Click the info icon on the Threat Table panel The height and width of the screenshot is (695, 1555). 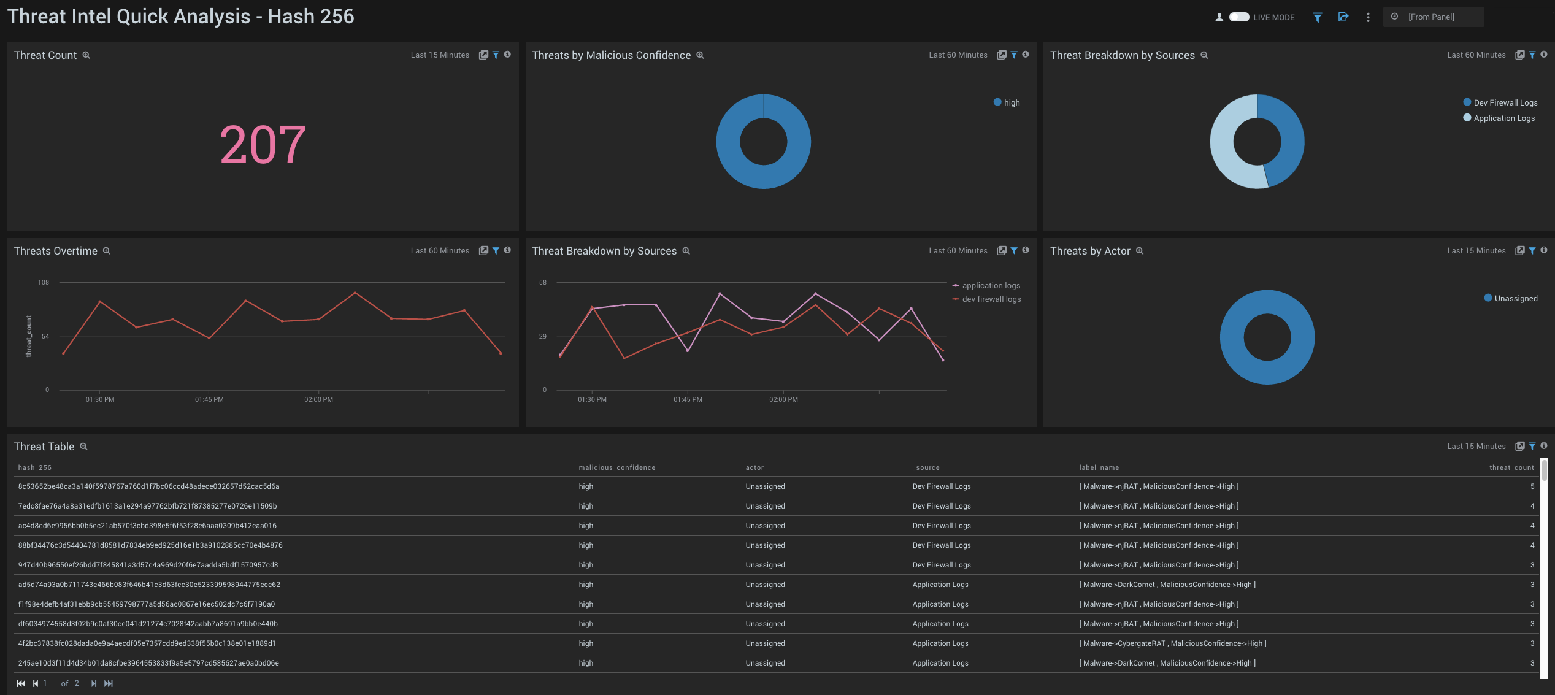tap(1543, 446)
